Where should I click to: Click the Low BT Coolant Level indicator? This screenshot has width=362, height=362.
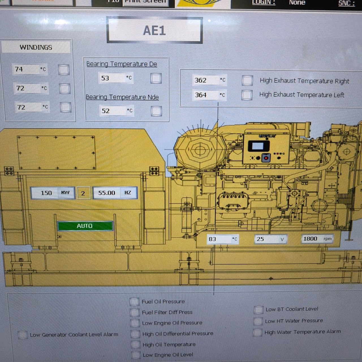click(258, 310)
